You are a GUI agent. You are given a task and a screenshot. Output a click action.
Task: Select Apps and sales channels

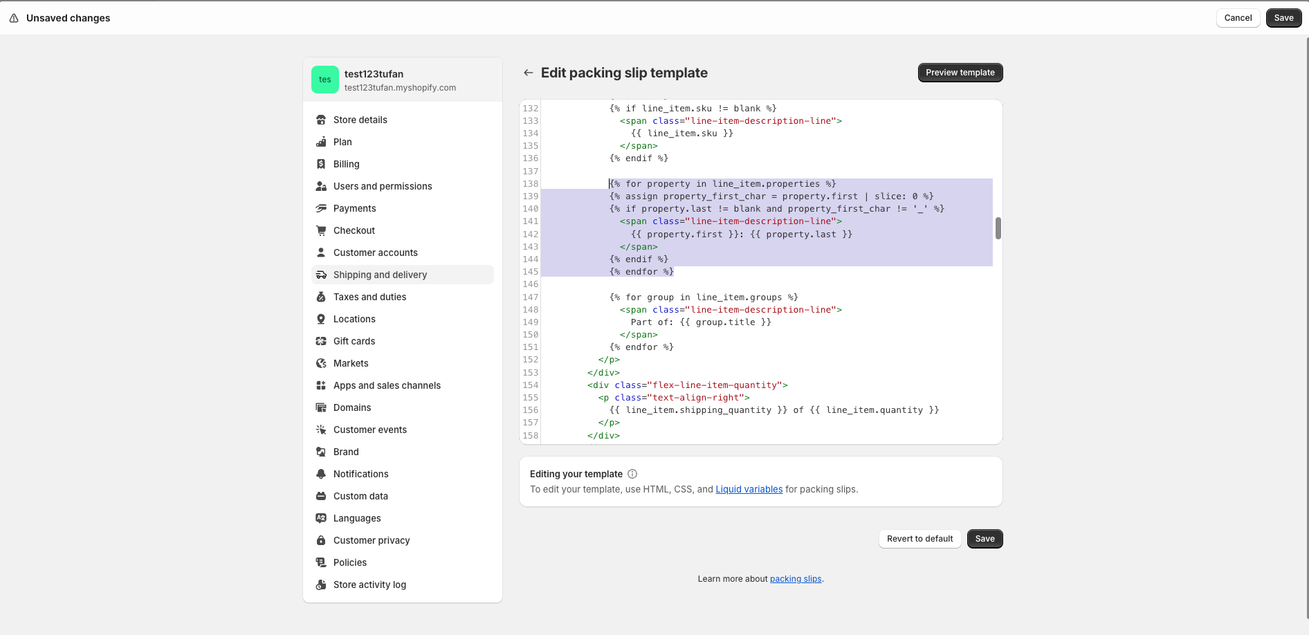(403, 385)
